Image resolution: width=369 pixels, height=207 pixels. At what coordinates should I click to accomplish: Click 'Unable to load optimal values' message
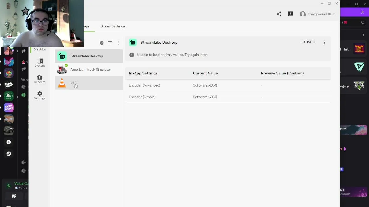coord(172,55)
